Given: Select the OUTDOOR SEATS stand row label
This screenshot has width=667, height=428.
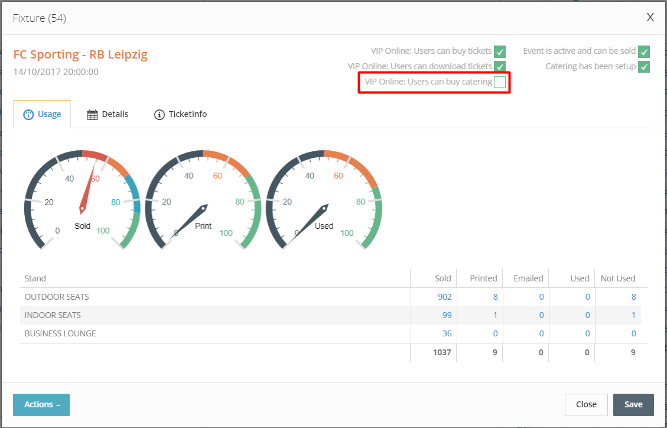Looking at the screenshot, I should coord(57,297).
